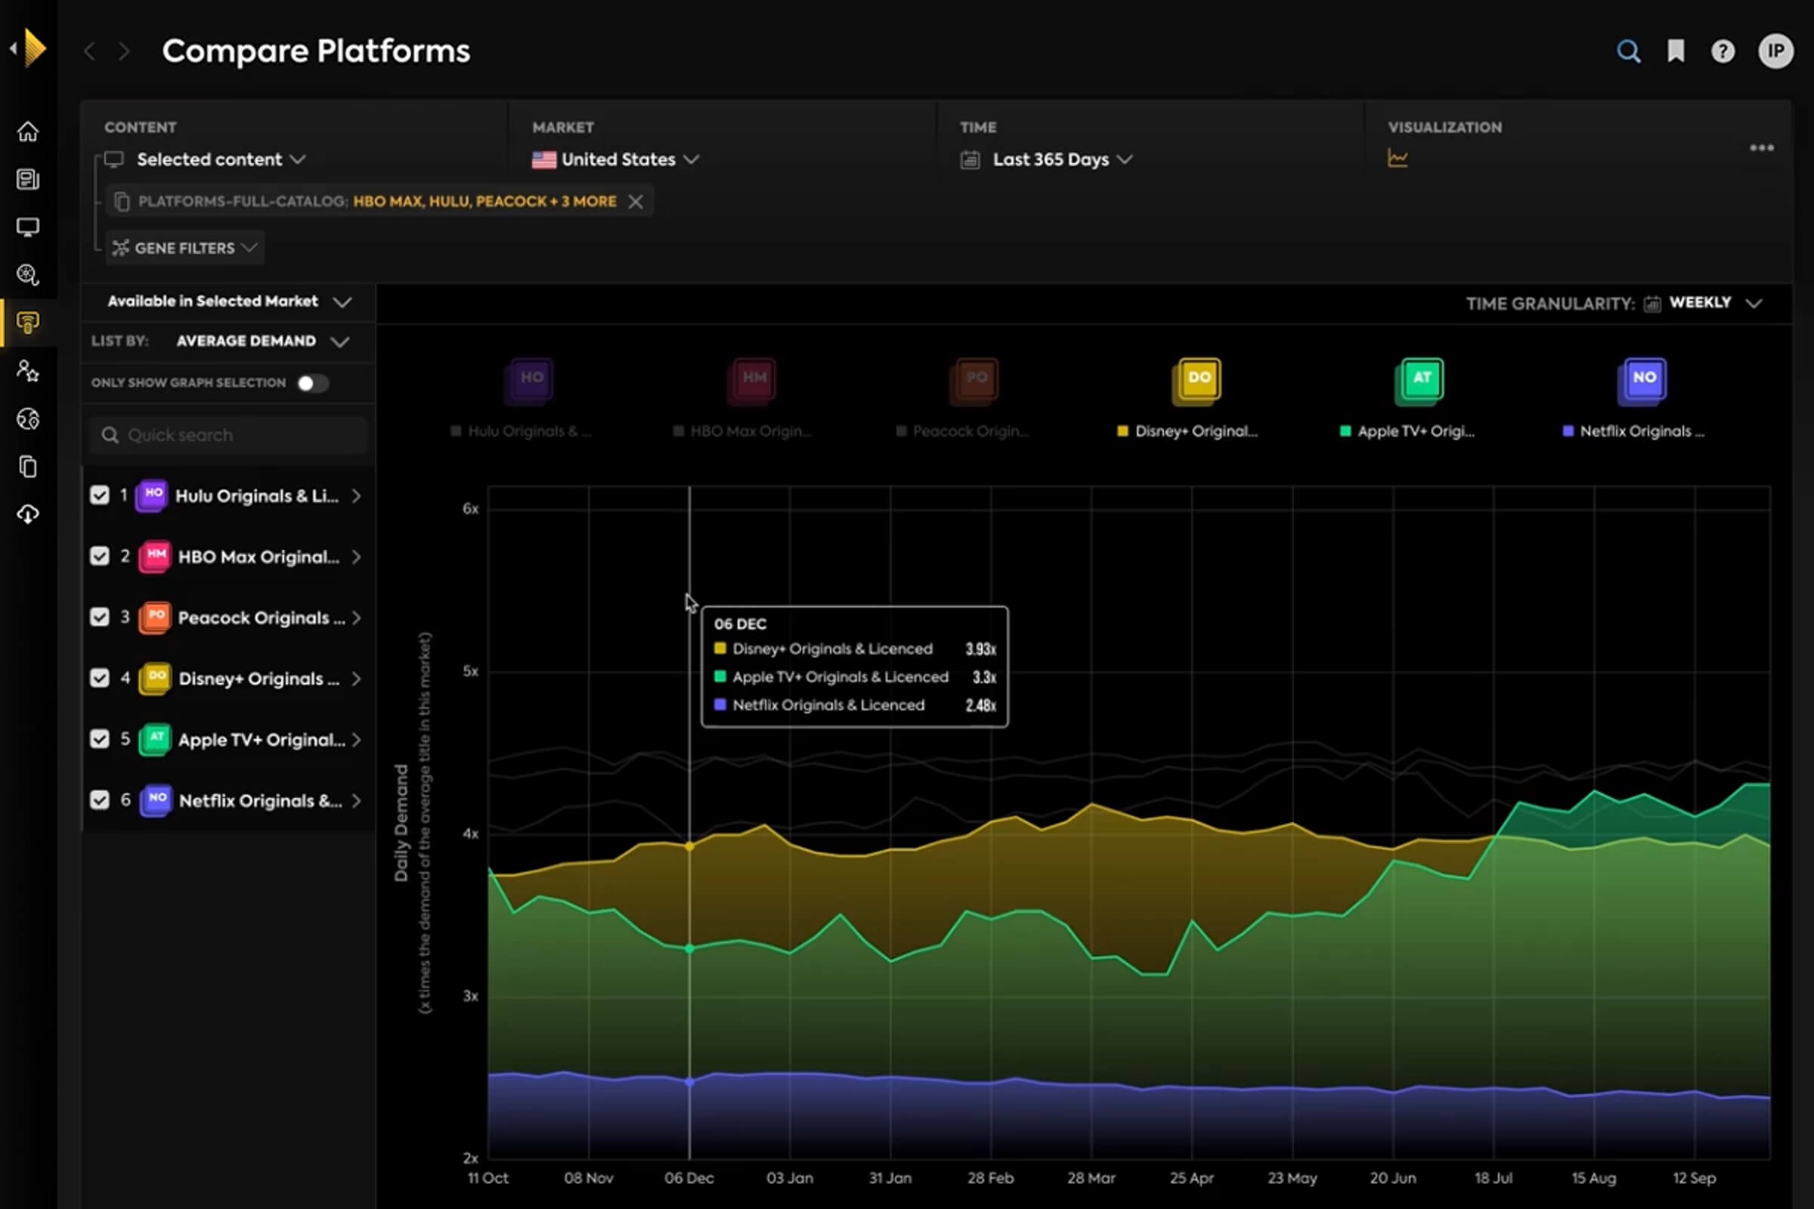The width and height of the screenshot is (1814, 1209).
Task: Go forward using the right arrow
Action: [x=124, y=51]
